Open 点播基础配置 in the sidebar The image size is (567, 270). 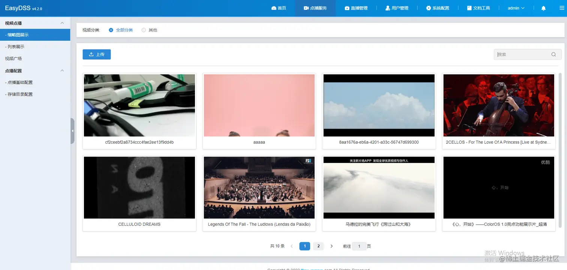pos(35,82)
